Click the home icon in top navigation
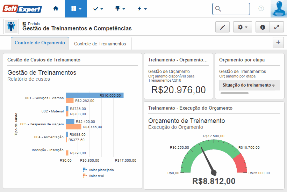 point(56,9)
